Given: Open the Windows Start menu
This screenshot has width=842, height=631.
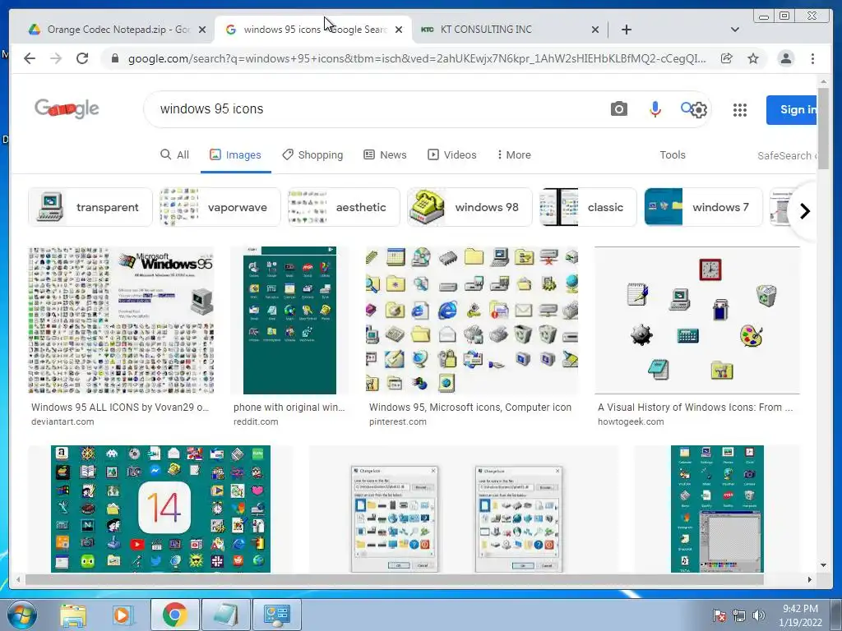Looking at the screenshot, I should coord(21,615).
